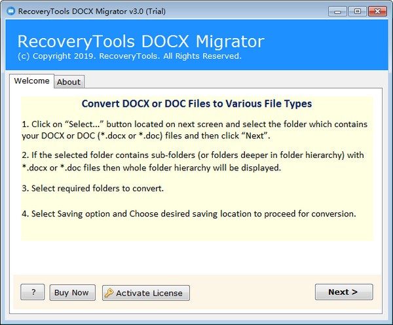
Task: Switch to the About tab
Action: tap(69, 82)
